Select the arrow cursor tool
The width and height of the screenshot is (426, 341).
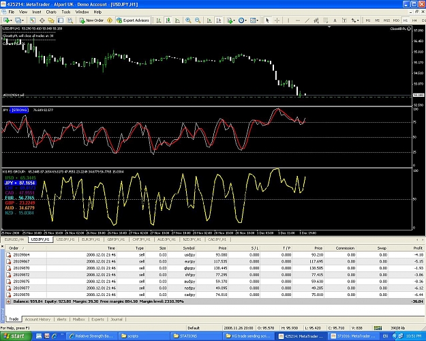click(x=267, y=20)
